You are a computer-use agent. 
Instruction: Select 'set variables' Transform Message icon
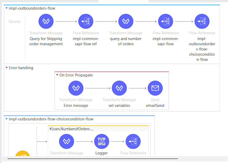coord(119,88)
